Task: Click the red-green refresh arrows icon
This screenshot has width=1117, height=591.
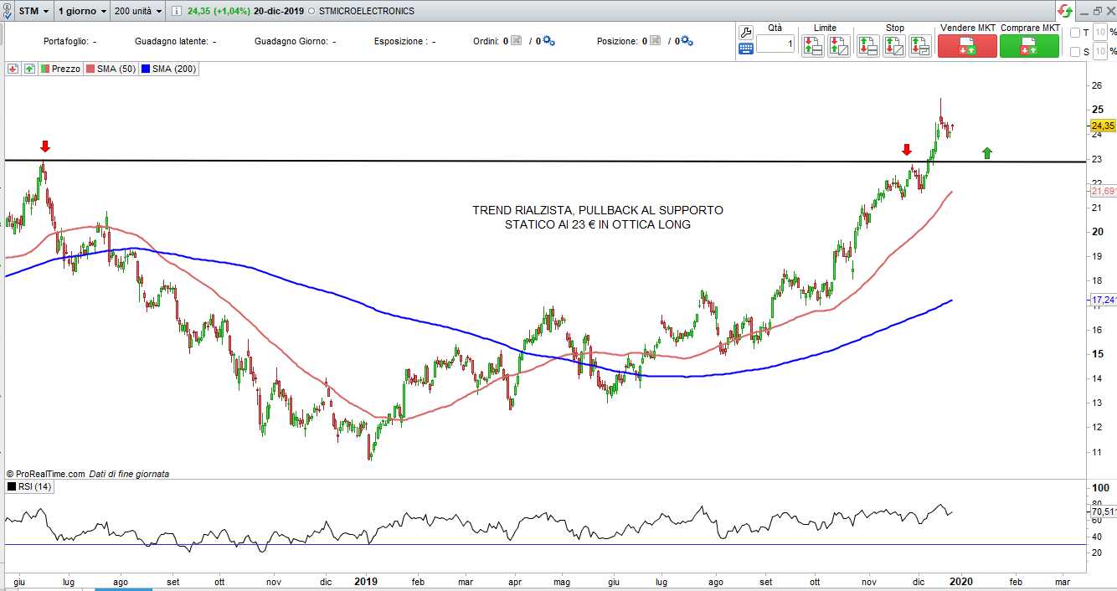Action: click(x=1064, y=11)
